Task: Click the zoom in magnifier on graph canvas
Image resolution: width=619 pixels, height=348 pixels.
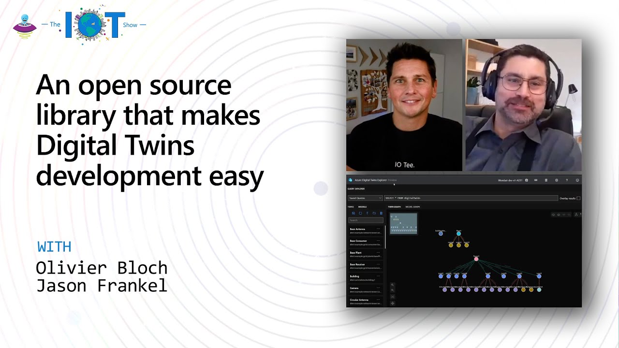Action: click(x=393, y=285)
